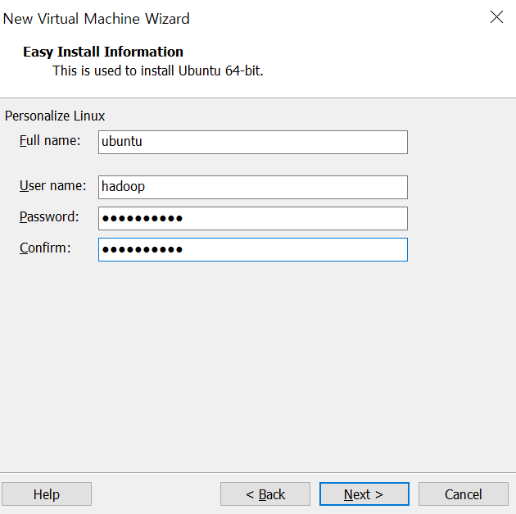This screenshot has width=516, height=514.
Task: Click the User name field containing hadoop
Action: (x=253, y=187)
